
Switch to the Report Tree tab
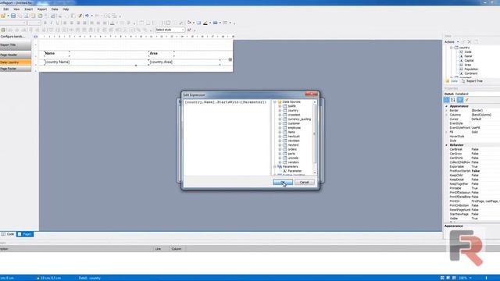(472, 81)
